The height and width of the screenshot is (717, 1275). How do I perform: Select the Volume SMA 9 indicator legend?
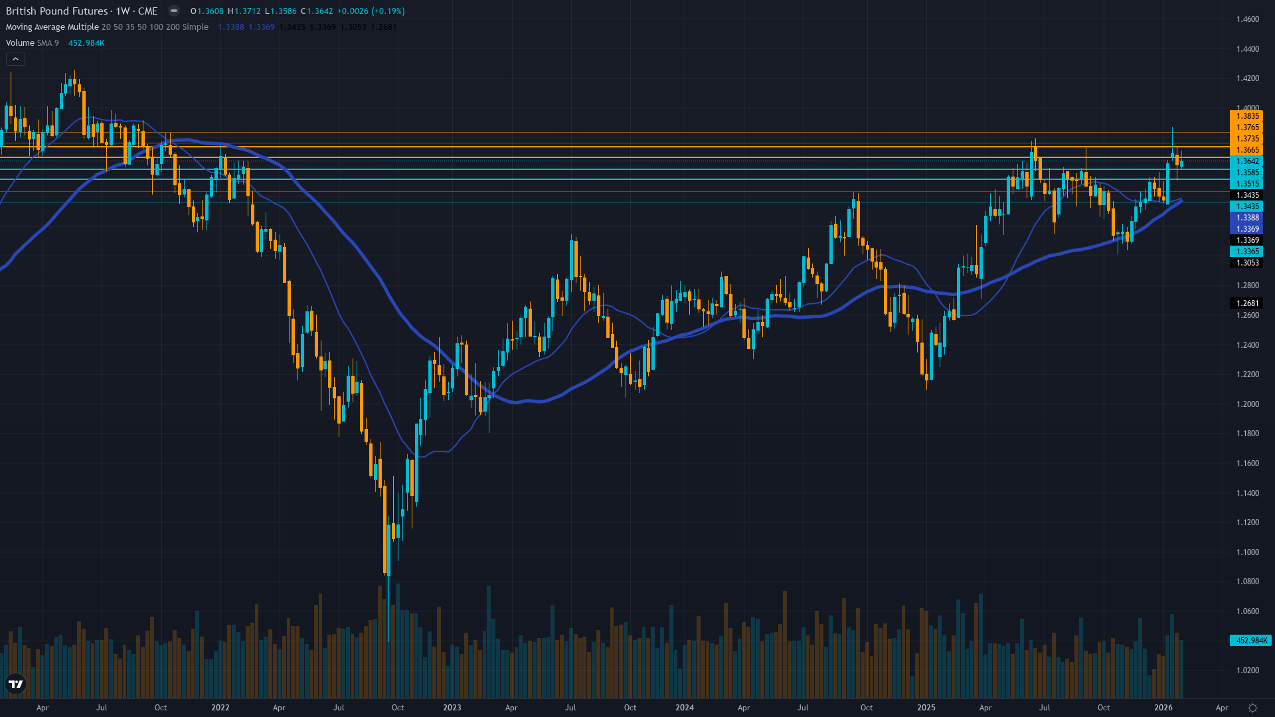click(33, 43)
